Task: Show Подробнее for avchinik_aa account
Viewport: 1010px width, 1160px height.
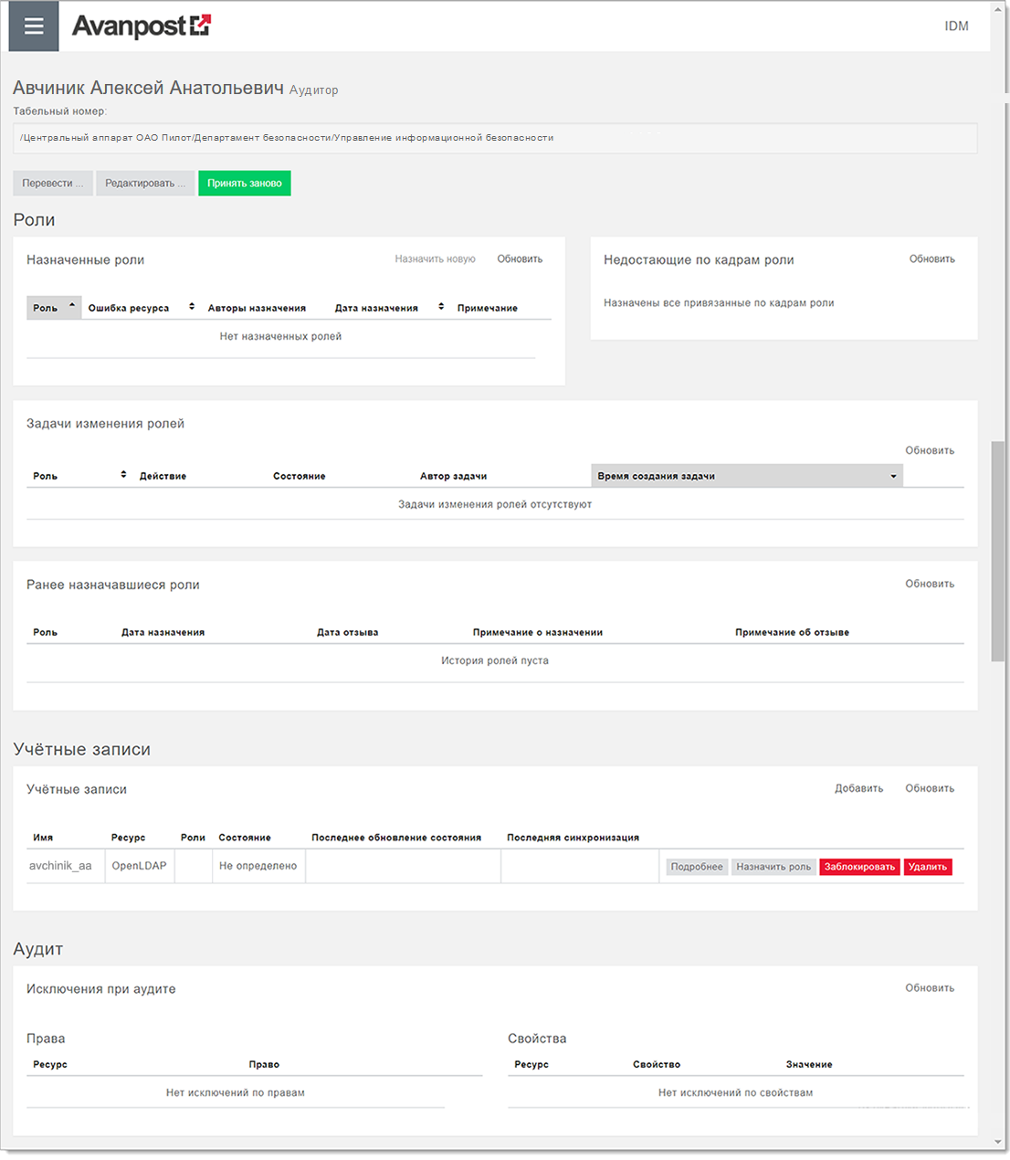Action: [697, 867]
